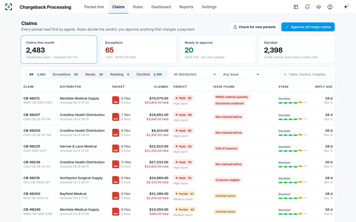Click the Claimed column header
The width and height of the screenshot is (356, 222).
click(161, 87)
